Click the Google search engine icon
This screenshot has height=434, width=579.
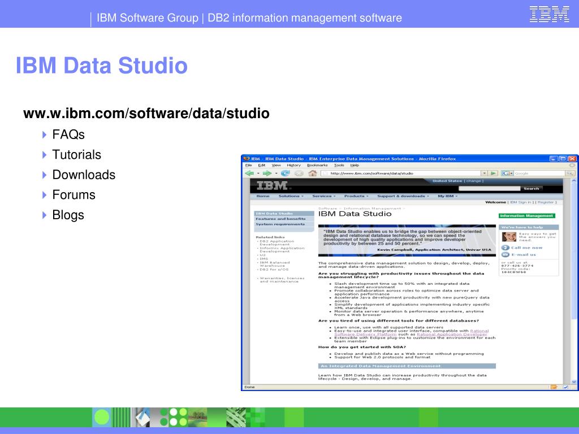505,173
